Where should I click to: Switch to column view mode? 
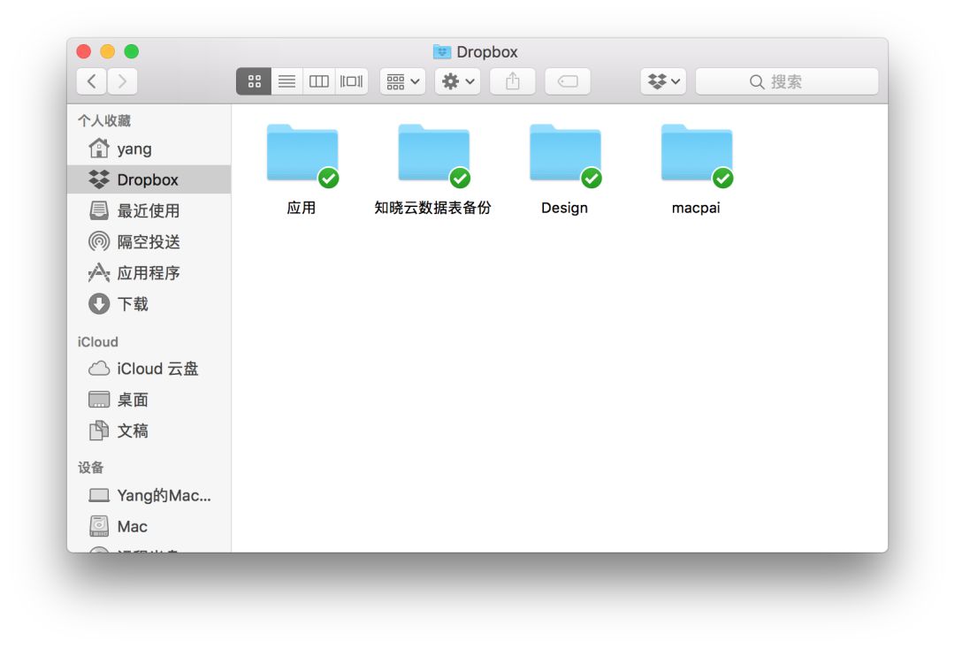tap(318, 81)
